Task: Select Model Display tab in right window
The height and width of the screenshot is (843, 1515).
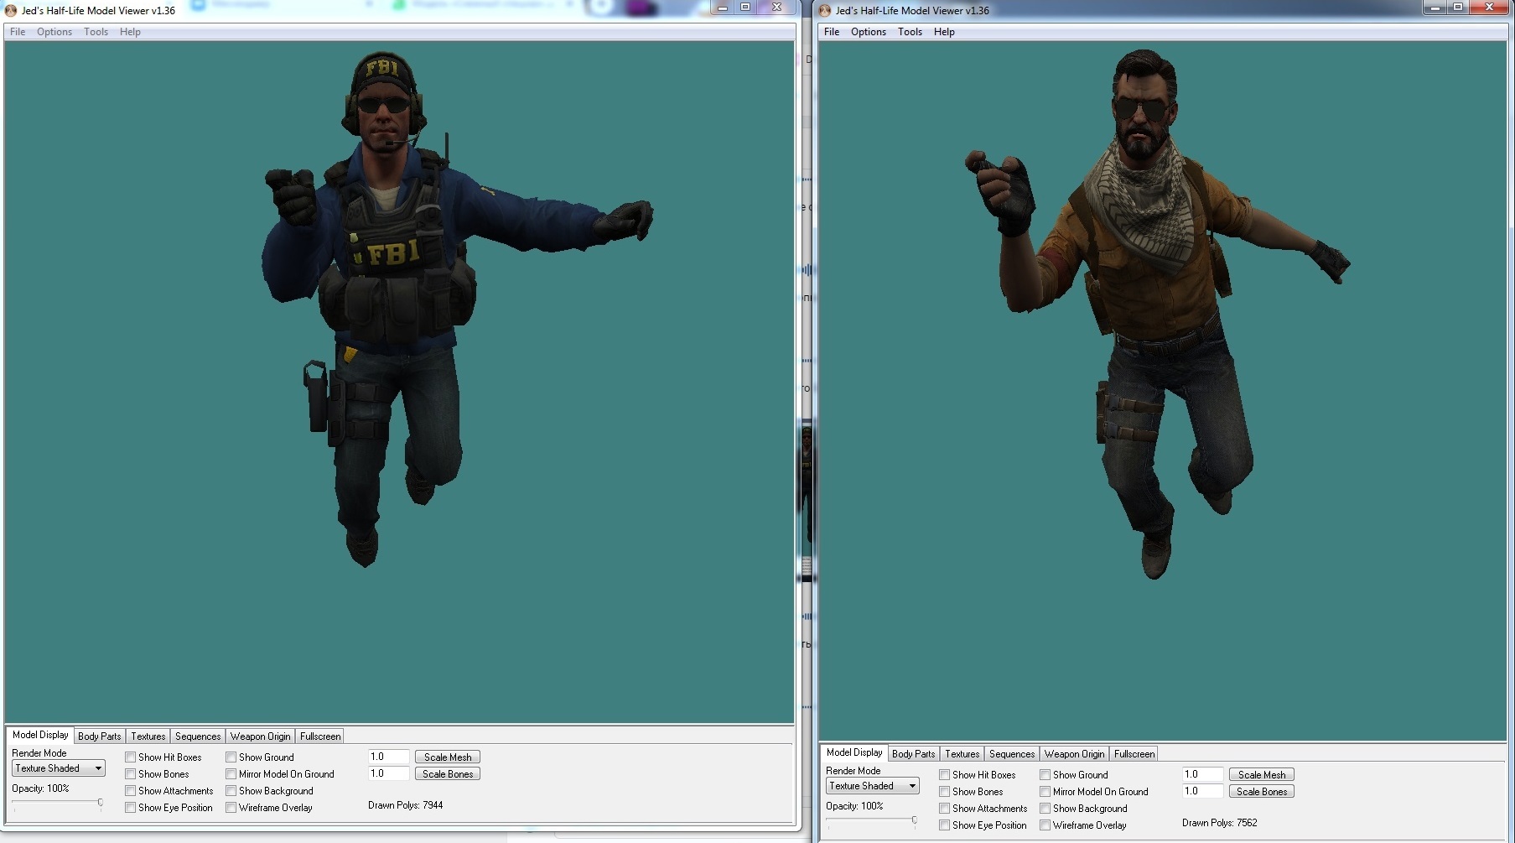Action: click(x=854, y=752)
